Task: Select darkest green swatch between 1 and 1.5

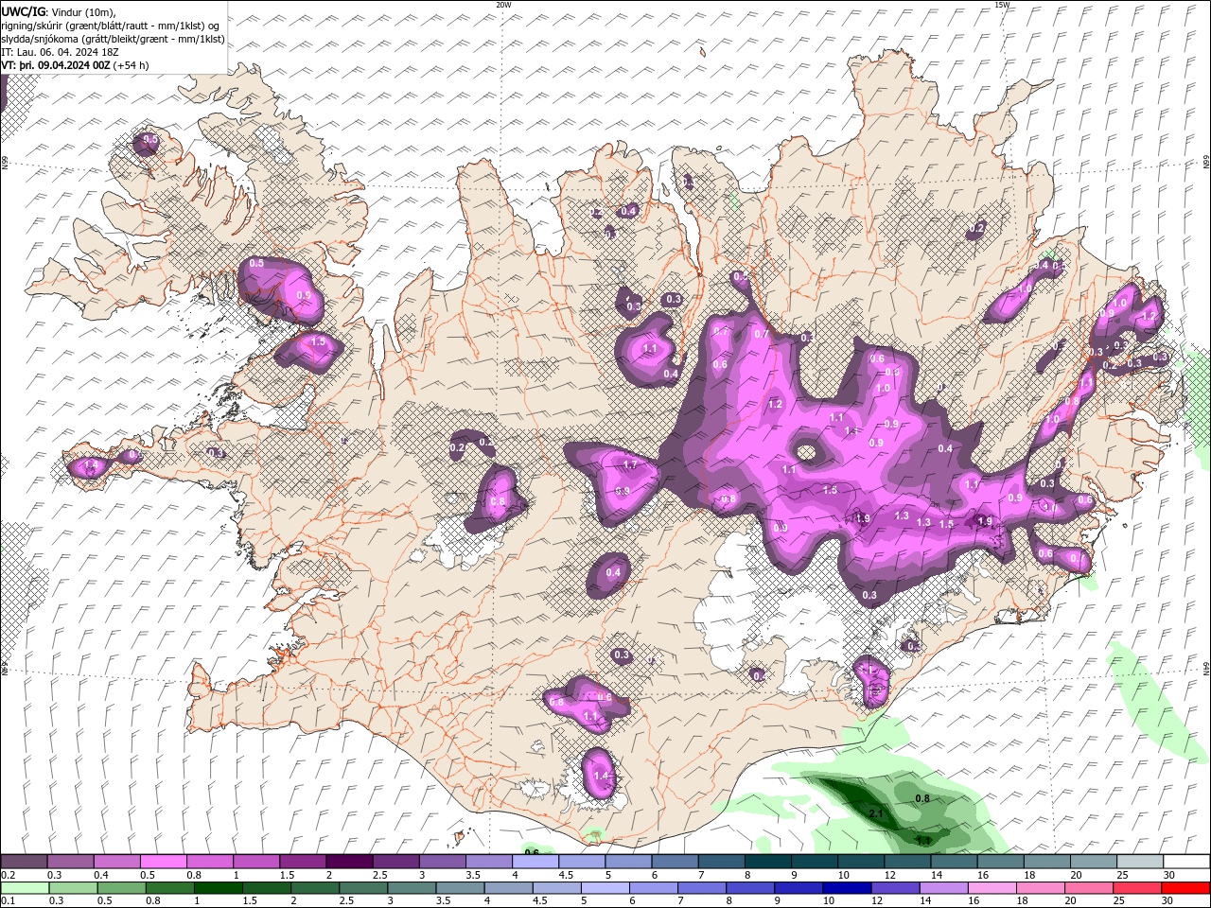Action: (x=218, y=888)
